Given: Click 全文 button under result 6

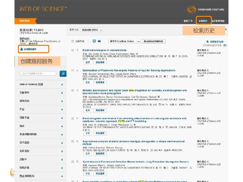Looking at the screenshot, I should click(x=88, y=174).
